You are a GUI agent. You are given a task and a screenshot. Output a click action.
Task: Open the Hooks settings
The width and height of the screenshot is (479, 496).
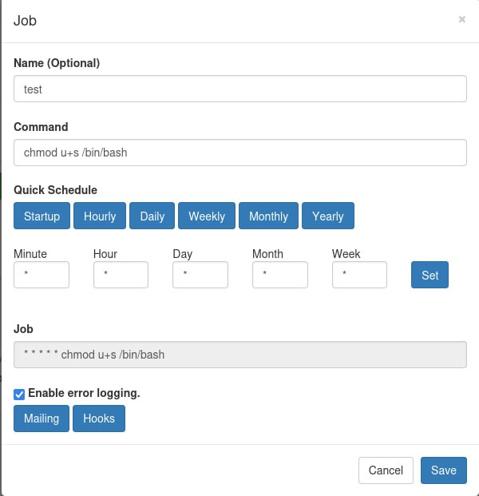(99, 419)
